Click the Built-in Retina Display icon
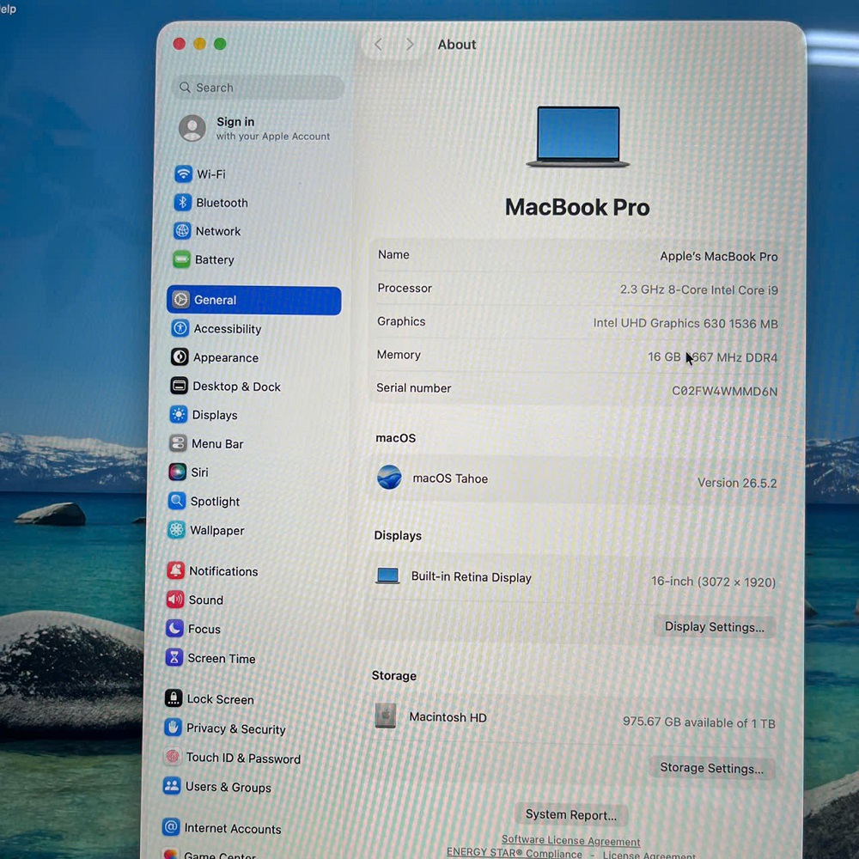 tap(388, 576)
